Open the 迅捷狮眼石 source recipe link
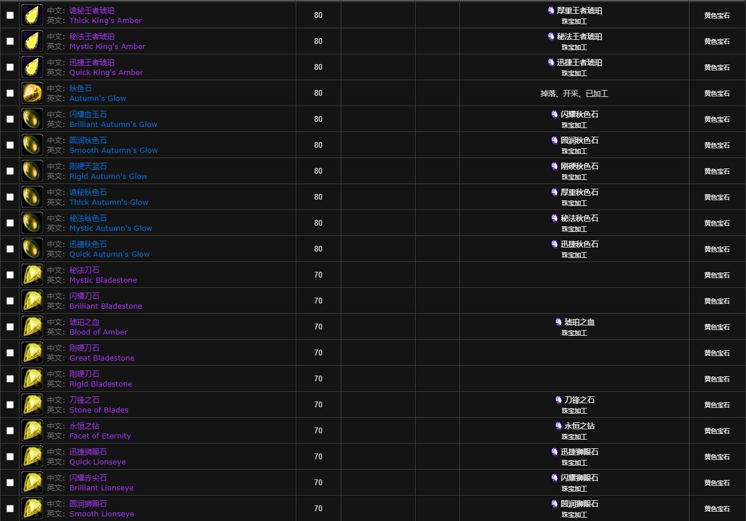Image resolution: width=746 pixels, height=521 pixels. pyautogui.click(x=579, y=452)
